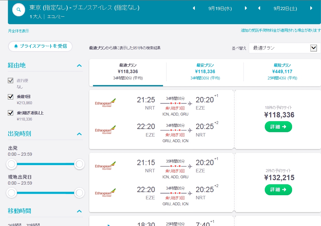Collapse the 経由地 filter section
Screen dimensions: 321x226
tap(79, 66)
